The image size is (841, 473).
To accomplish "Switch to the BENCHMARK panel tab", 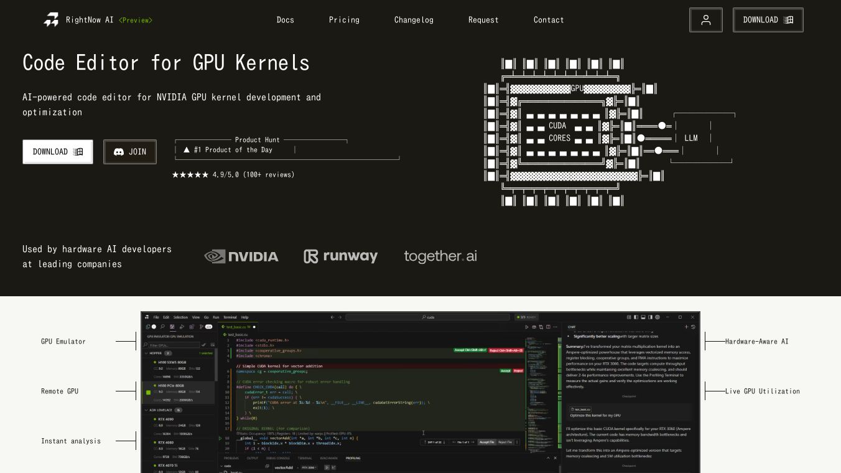I will 328,458.
